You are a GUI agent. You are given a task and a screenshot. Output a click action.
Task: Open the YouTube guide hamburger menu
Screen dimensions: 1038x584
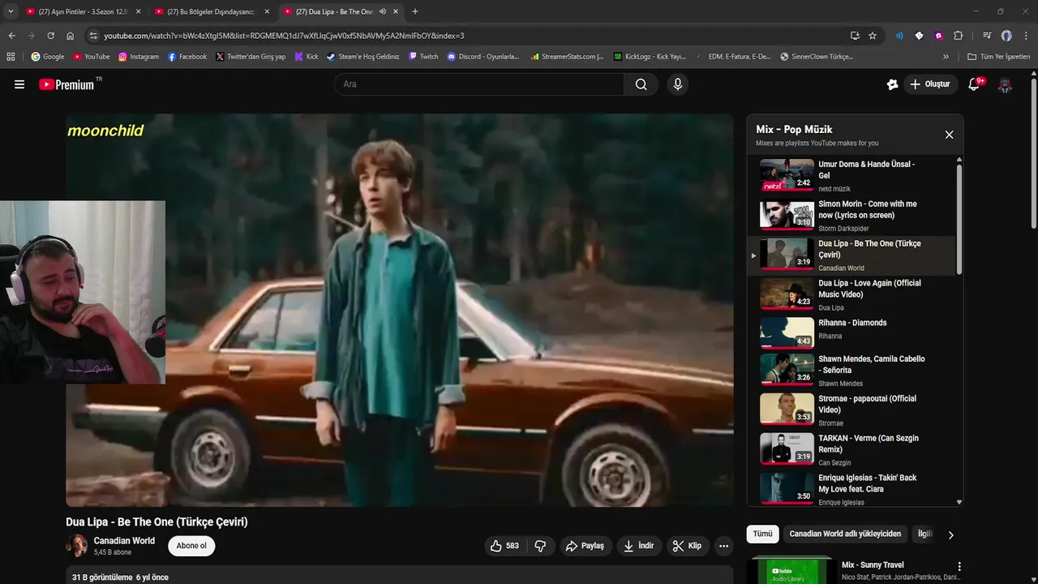[19, 84]
